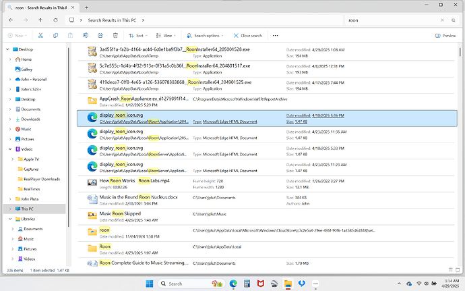
Task: Open the Search options dropdown
Action: point(205,35)
